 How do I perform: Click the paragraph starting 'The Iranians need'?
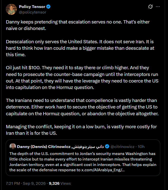click(x=82, y=107)
